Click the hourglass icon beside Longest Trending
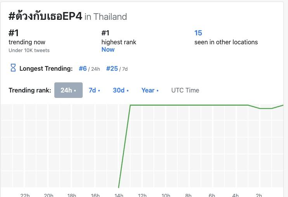Image resolution: width=288 pixels, height=197 pixels. tap(13, 68)
